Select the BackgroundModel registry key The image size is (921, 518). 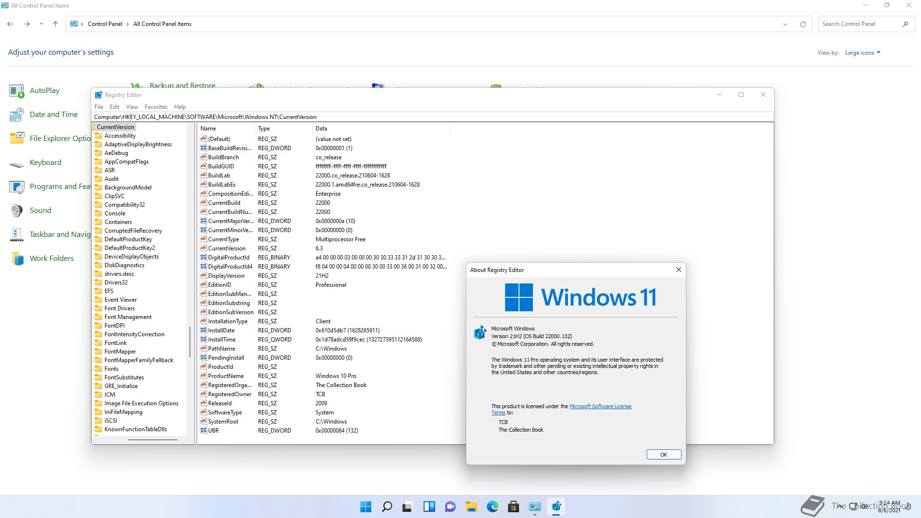[x=128, y=188]
